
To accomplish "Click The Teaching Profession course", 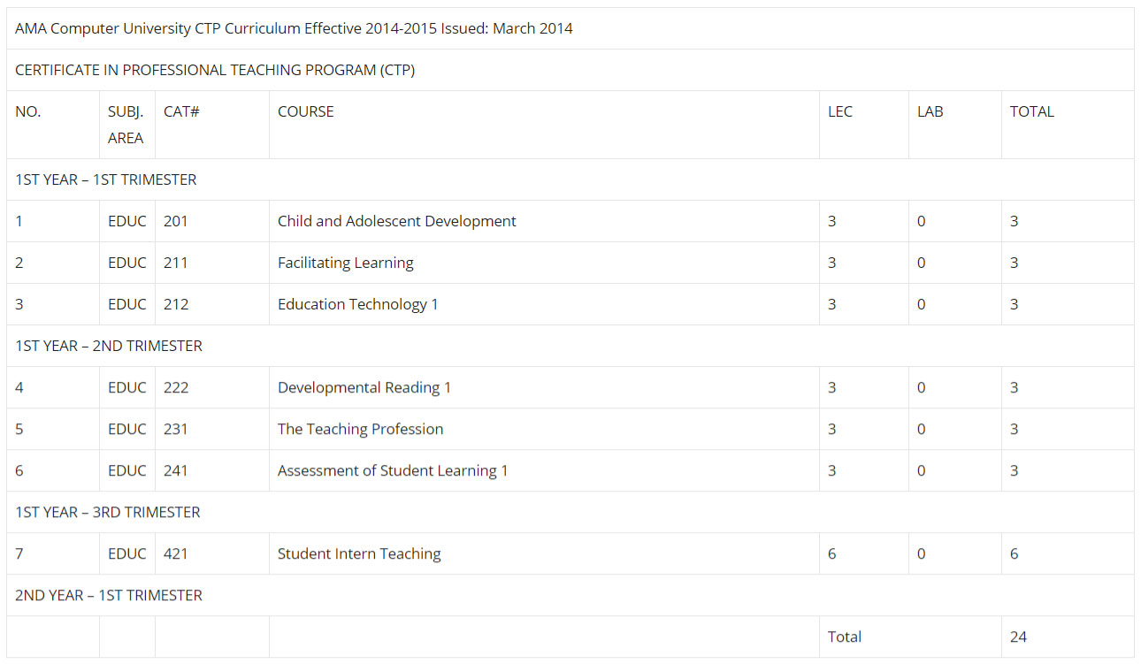I will click(x=361, y=429).
